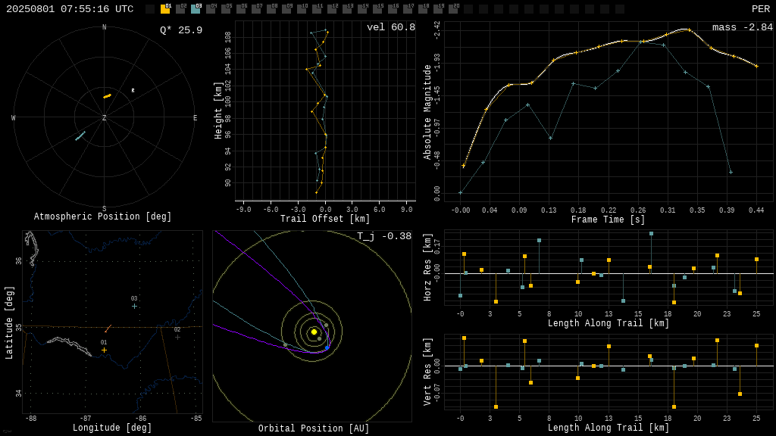Click the first yellow point on magnitude curve
Image resolution: width=776 pixels, height=436 pixels.
[x=463, y=166]
